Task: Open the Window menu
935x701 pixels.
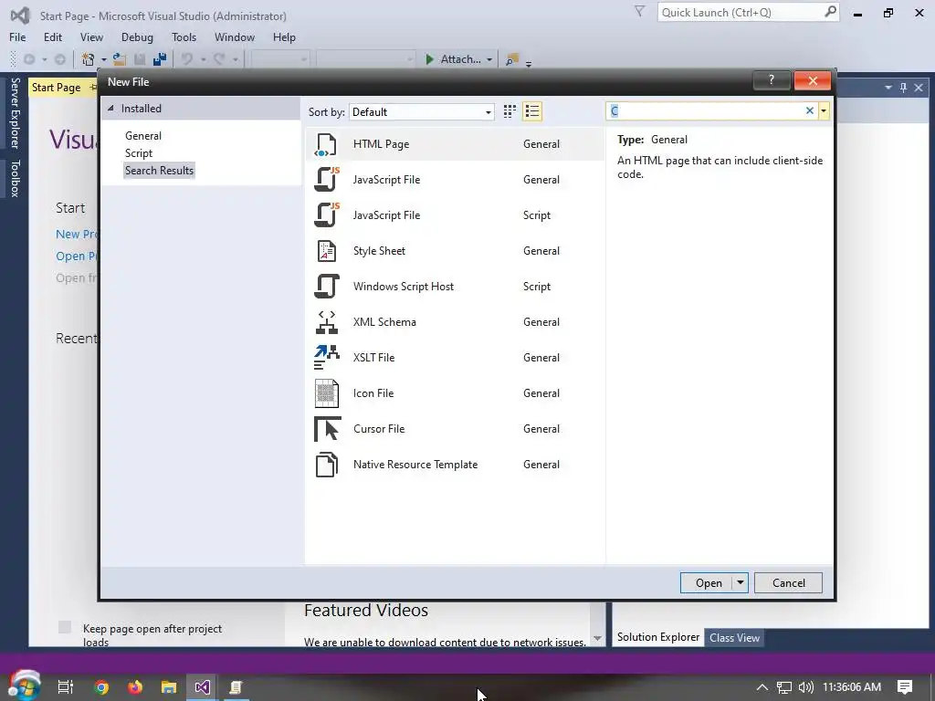Action: (235, 37)
